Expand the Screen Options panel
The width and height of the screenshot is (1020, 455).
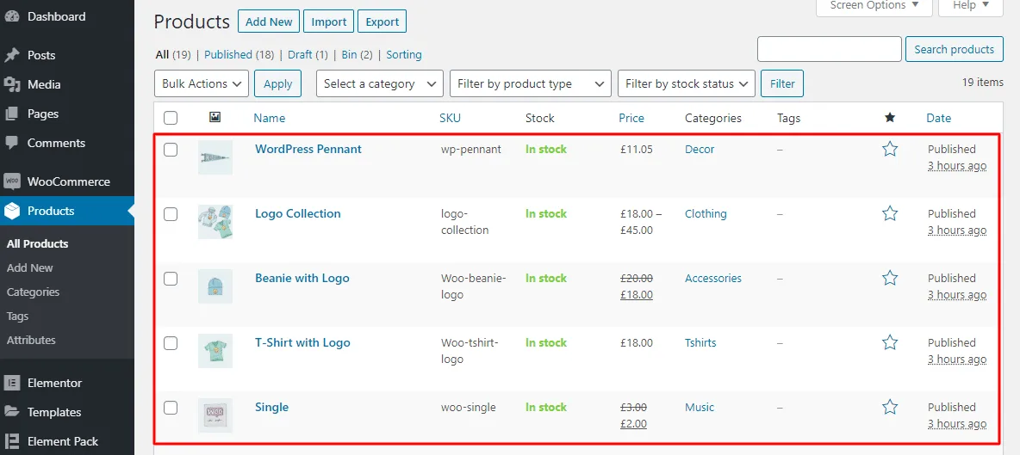point(874,6)
